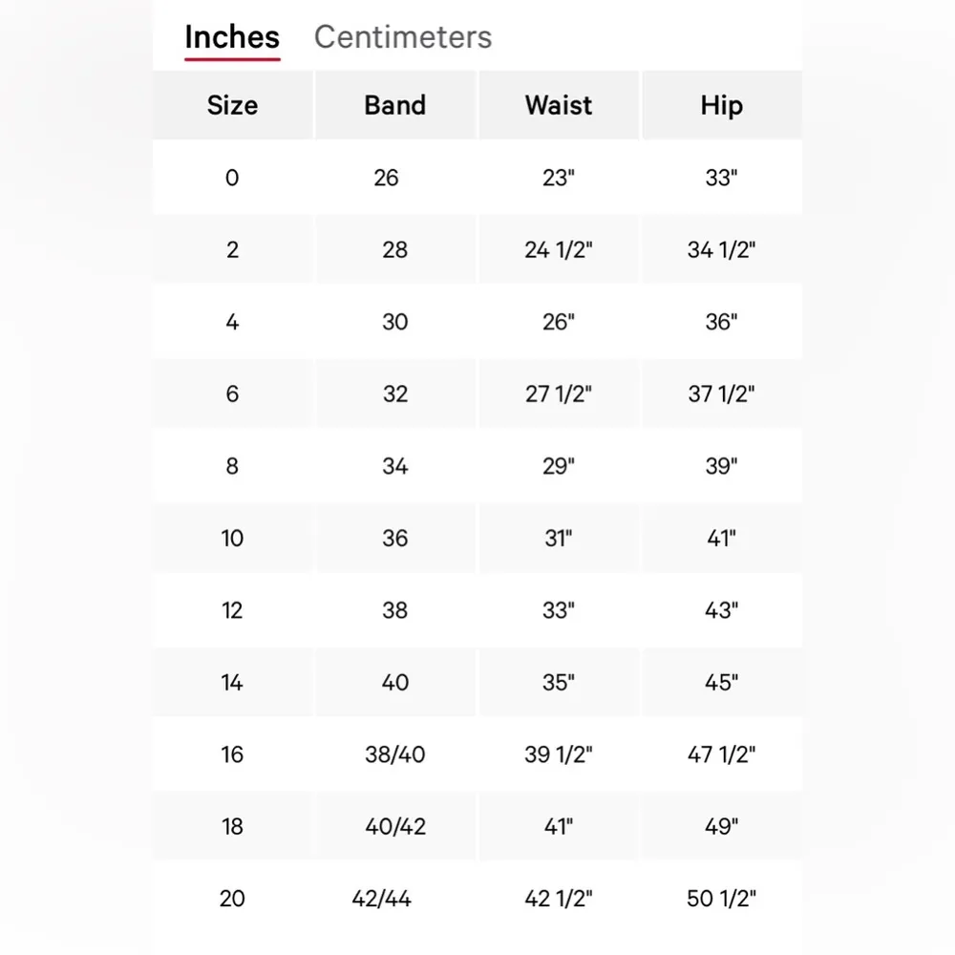Click the band value 40/42
This screenshot has width=955, height=955.
click(x=395, y=827)
